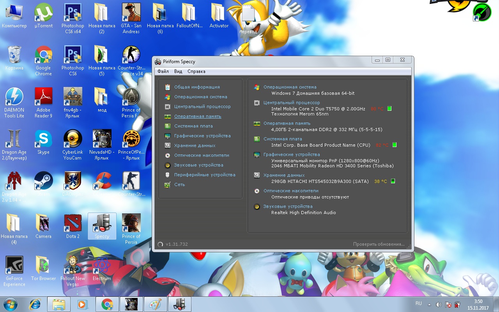Click Центральный процессор heading in summary panel
Image resolution: width=499 pixels, height=312 pixels.
292,103
